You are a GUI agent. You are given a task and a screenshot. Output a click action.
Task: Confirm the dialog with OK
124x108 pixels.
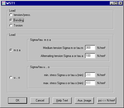coord(17,100)
